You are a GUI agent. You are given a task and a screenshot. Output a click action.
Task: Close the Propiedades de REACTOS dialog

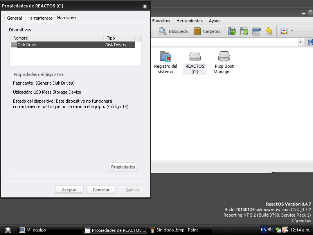click(x=145, y=6)
